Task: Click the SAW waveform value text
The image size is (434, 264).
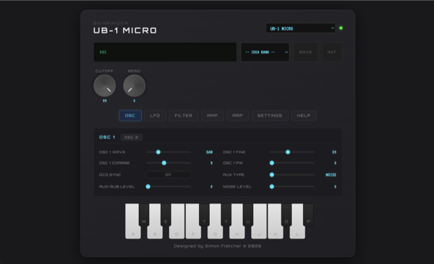Action: 209,152
